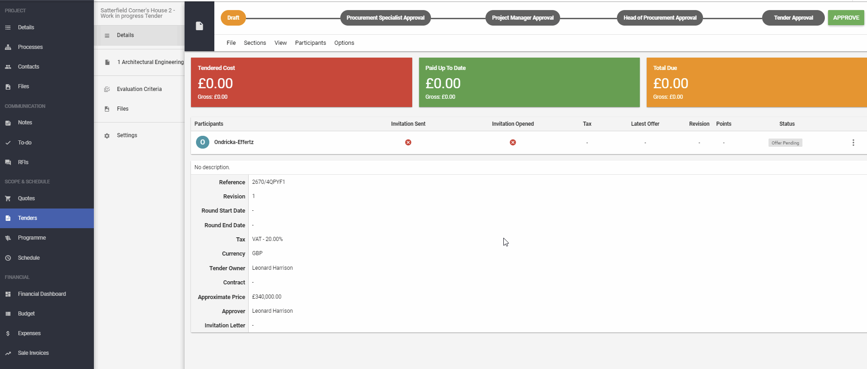Open the Sections dropdown menu
The image size is (867, 369).
click(x=255, y=43)
